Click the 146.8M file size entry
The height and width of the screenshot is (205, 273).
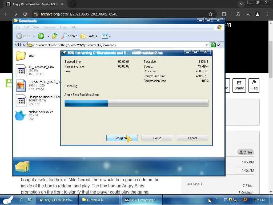click(x=248, y=162)
